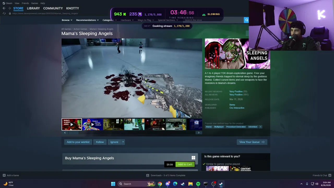Reload the store page with the refresh icon
334x188 pixels.
4,13
